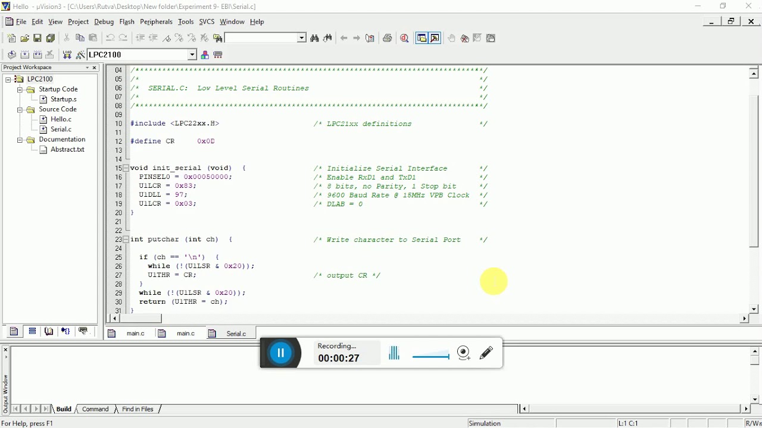The height and width of the screenshot is (428, 762).
Task: Toggle bookmark on current line
Action: (x=166, y=38)
